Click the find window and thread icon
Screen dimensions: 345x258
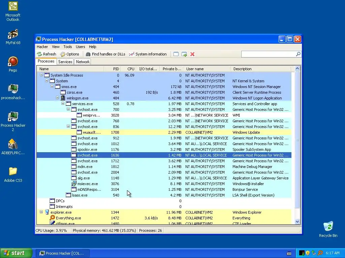point(184,54)
